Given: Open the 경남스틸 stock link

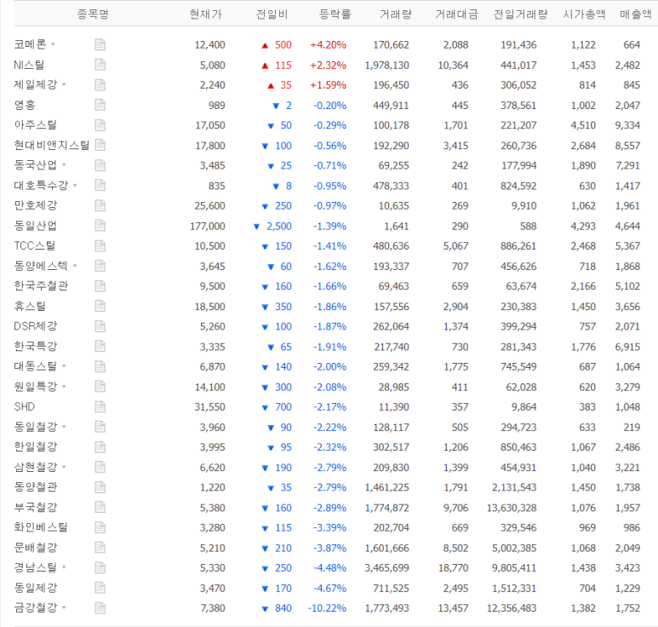Looking at the screenshot, I should pyautogui.click(x=35, y=567).
